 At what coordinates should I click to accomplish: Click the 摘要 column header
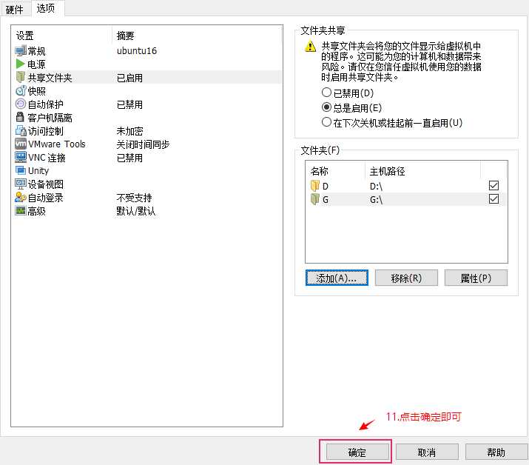tap(125, 36)
